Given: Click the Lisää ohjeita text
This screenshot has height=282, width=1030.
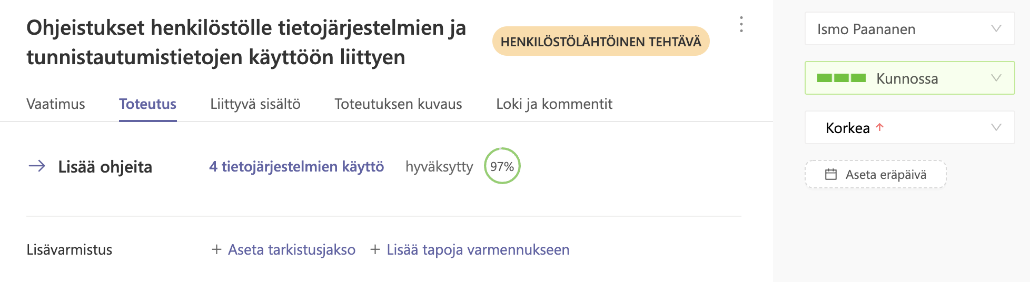Looking at the screenshot, I should [x=105, y=166].
